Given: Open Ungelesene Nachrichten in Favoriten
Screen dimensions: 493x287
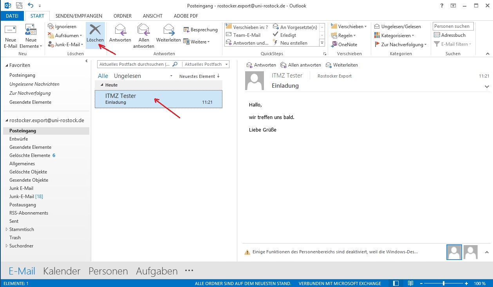Looking at the screenshot, I should [34, 84].
